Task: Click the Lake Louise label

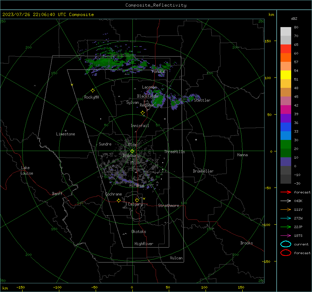Action: coord(27,170)
